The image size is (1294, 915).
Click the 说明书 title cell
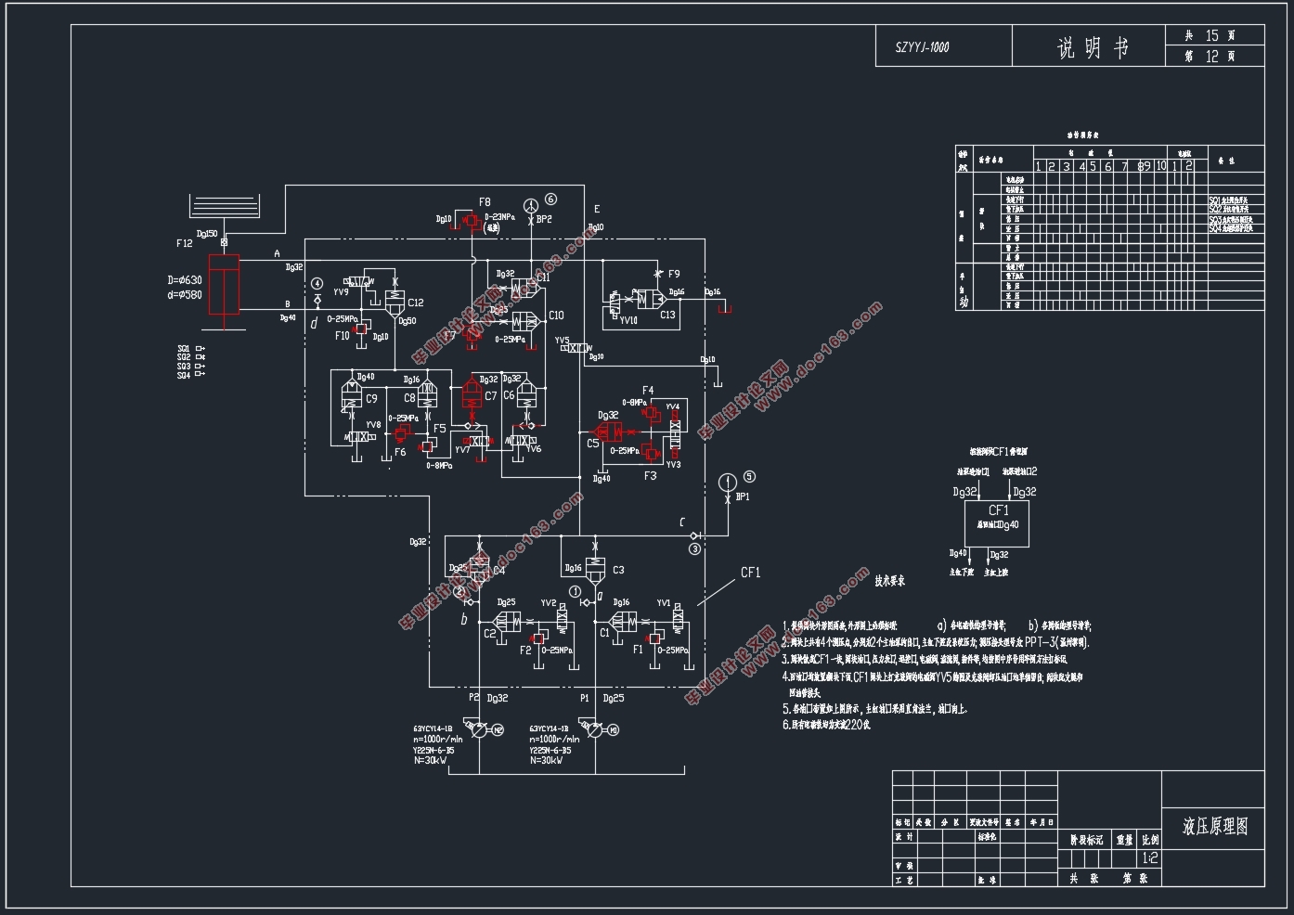[x=1089, y=46]
